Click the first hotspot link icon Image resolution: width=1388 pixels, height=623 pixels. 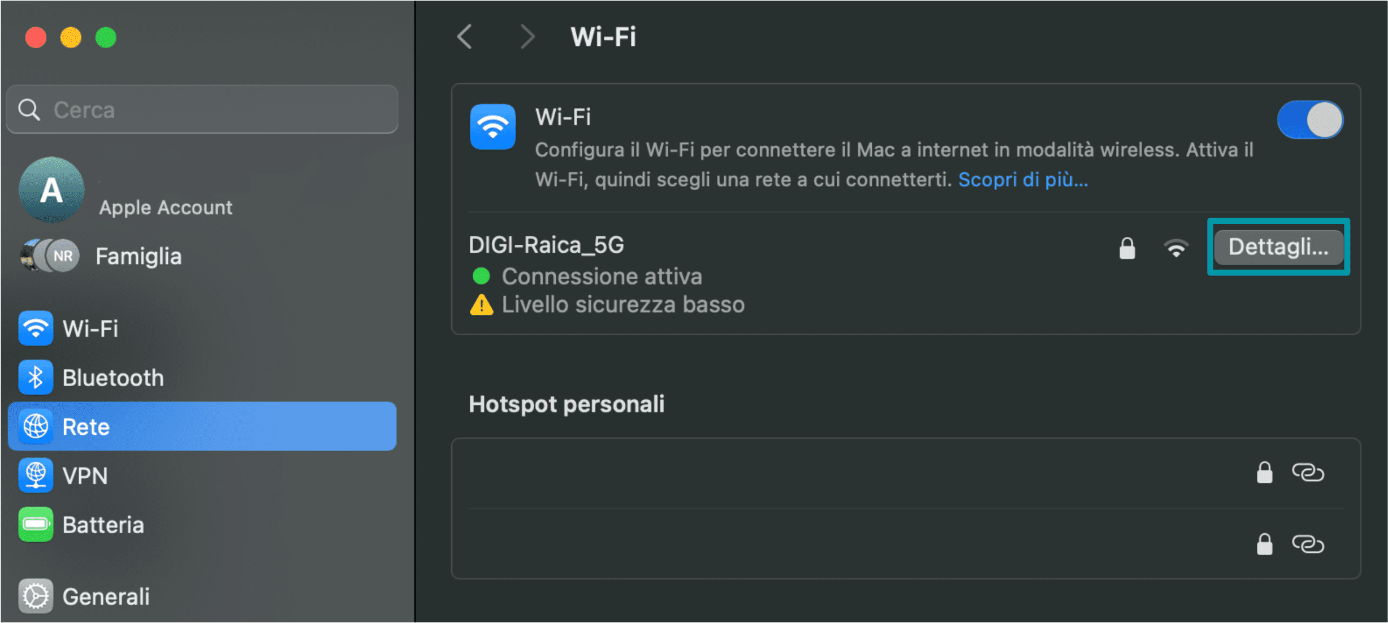[x=1307, y=473]
